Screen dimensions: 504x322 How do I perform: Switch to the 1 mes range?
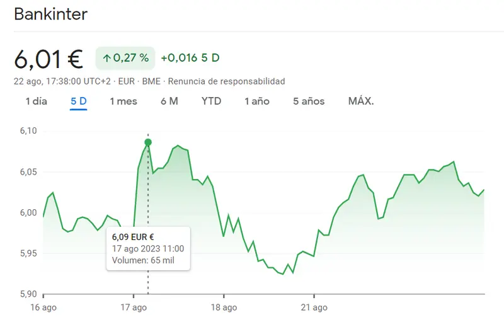click(x=123, y=101)
